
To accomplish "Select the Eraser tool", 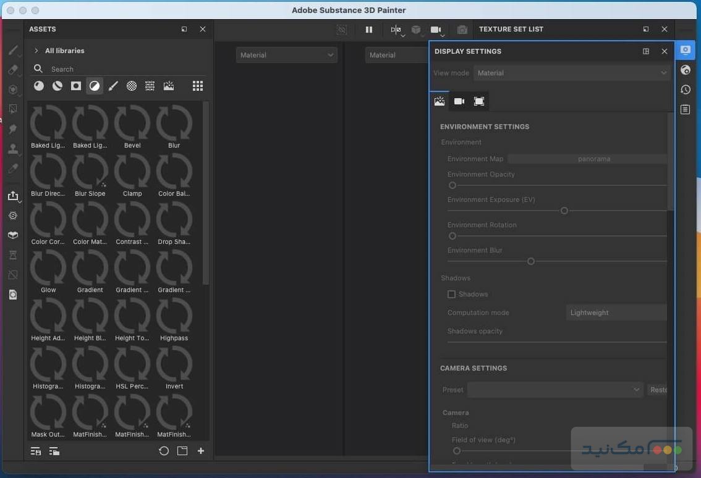I will pyautogui.click(x=14, y=70).
